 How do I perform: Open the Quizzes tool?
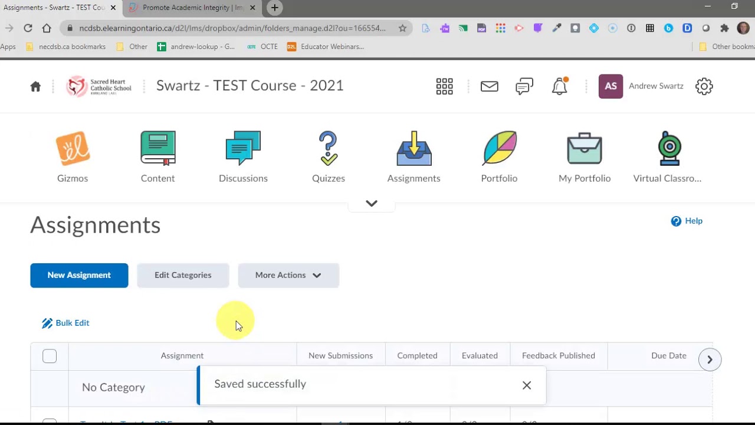[x=329, y=157]
